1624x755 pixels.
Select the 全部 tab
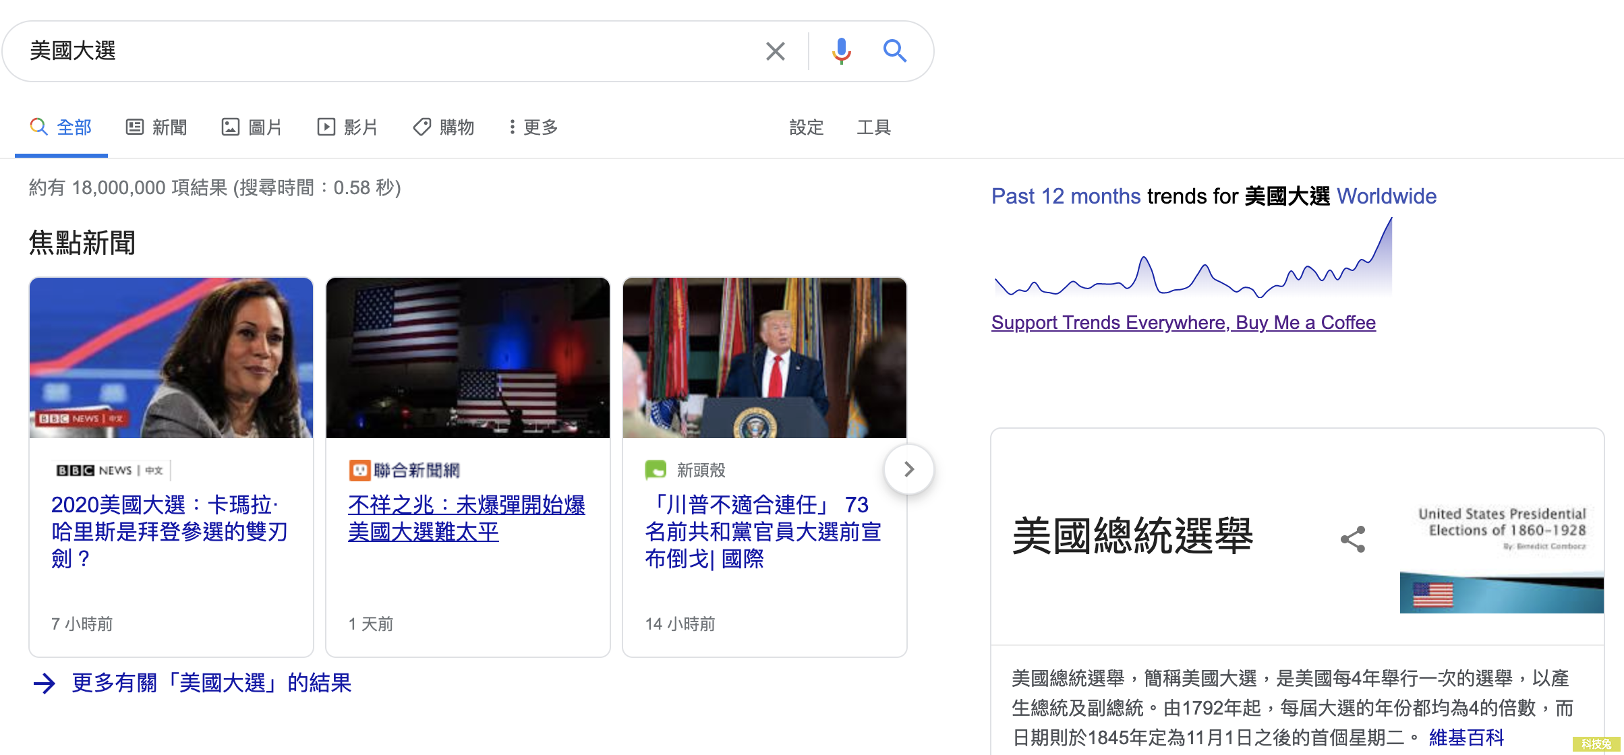click(x=61, y=127)
